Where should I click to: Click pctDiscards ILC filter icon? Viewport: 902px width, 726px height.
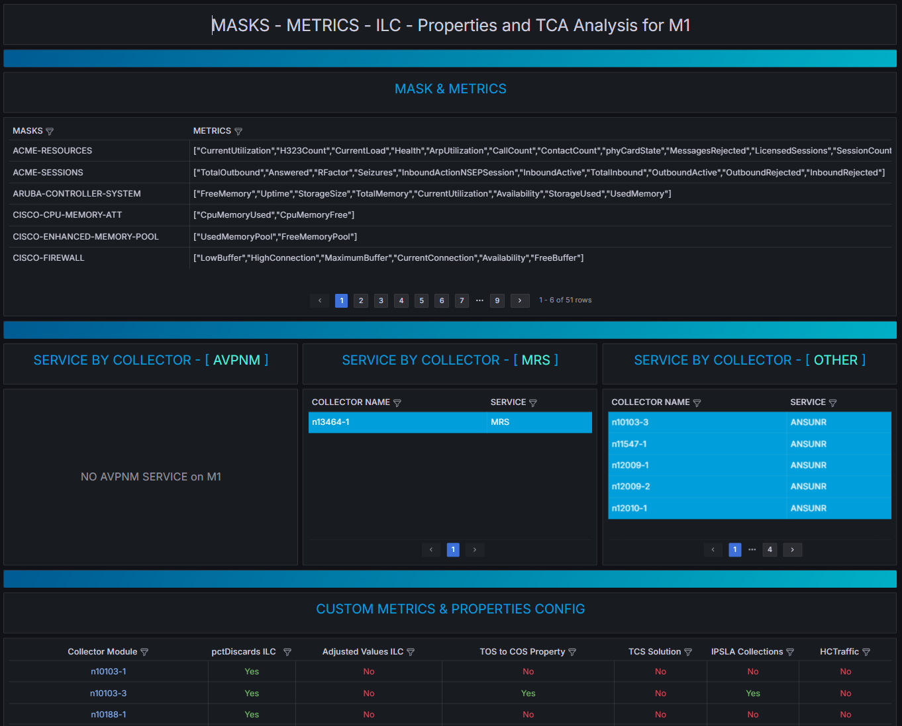pos(287,653)
